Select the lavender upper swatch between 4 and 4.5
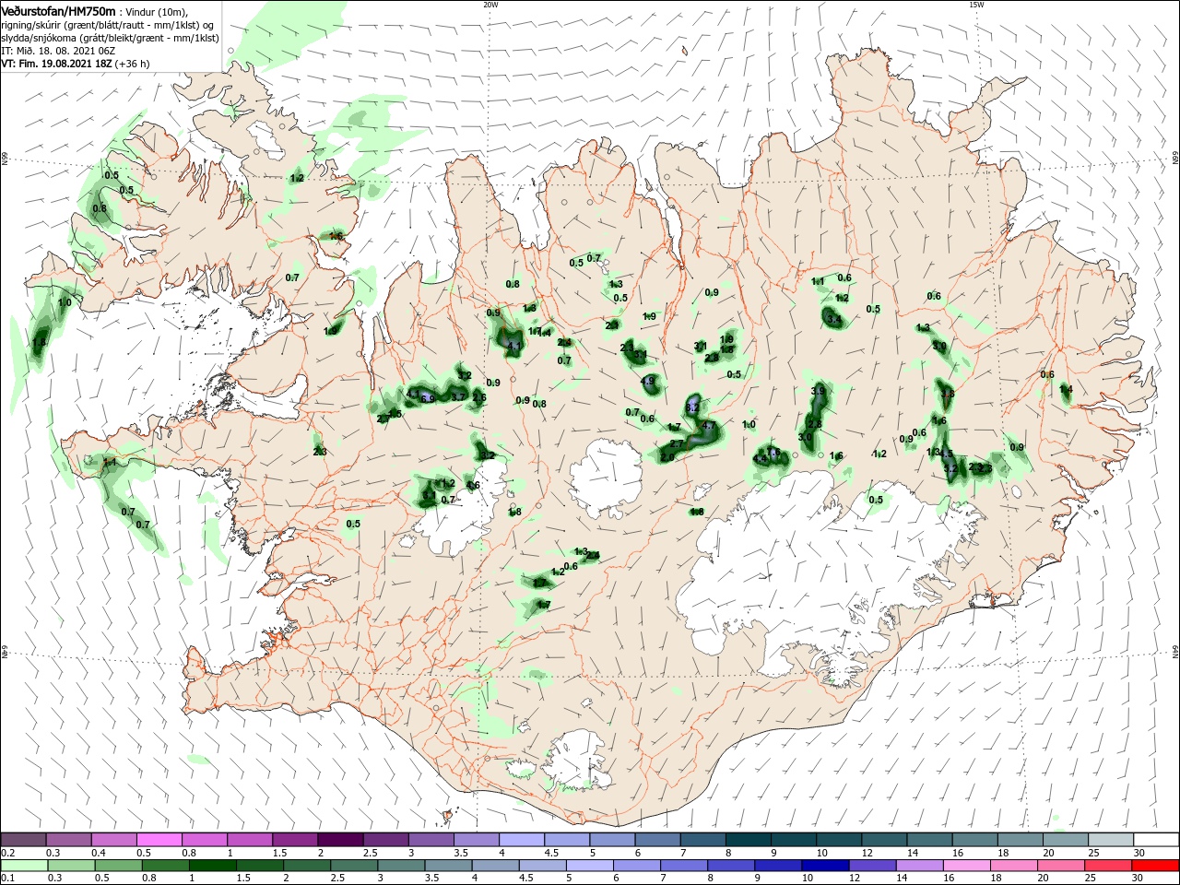This screenshot has width=1180, height=885. tap(522, 840)
